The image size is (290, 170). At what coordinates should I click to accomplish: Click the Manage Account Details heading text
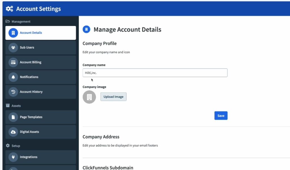tap(127, 29)
